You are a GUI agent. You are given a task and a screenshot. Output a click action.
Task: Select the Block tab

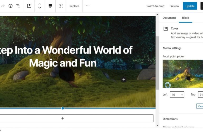(186, 18)
